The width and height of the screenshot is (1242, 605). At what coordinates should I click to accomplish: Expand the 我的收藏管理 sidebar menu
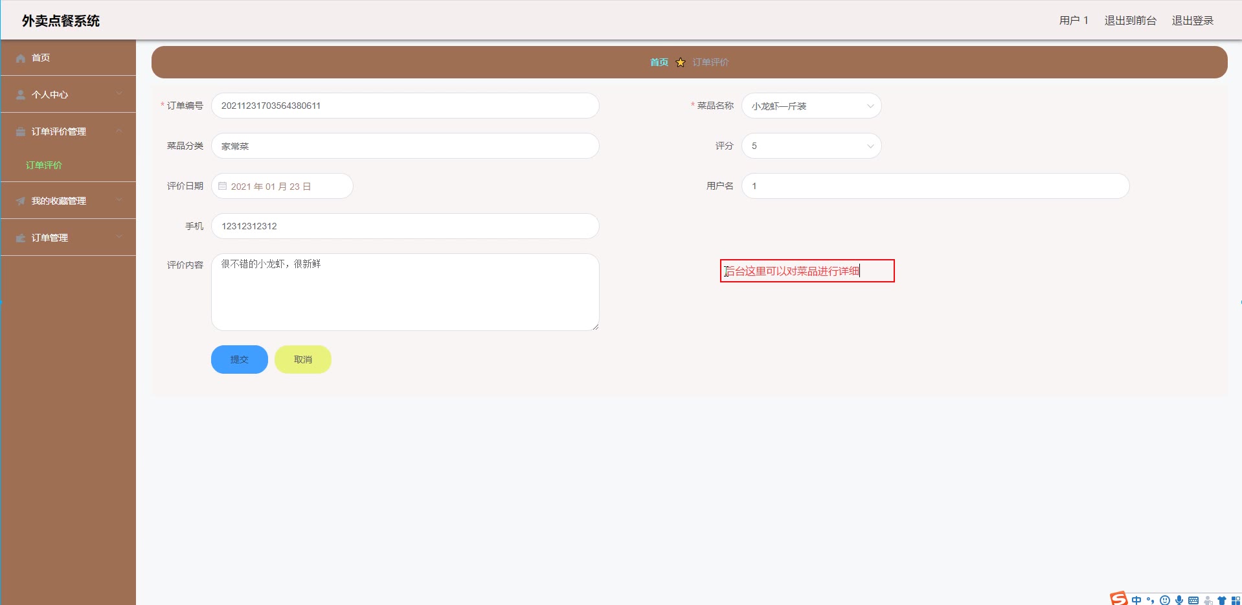pos(68,201)
